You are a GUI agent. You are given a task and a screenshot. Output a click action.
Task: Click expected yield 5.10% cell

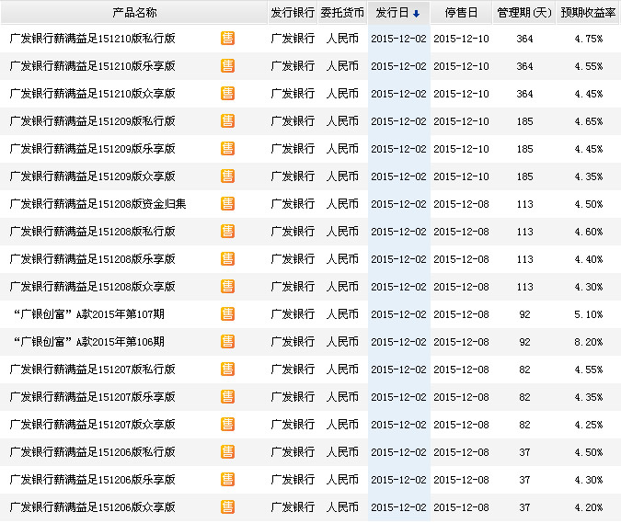[x=589, y=314]
